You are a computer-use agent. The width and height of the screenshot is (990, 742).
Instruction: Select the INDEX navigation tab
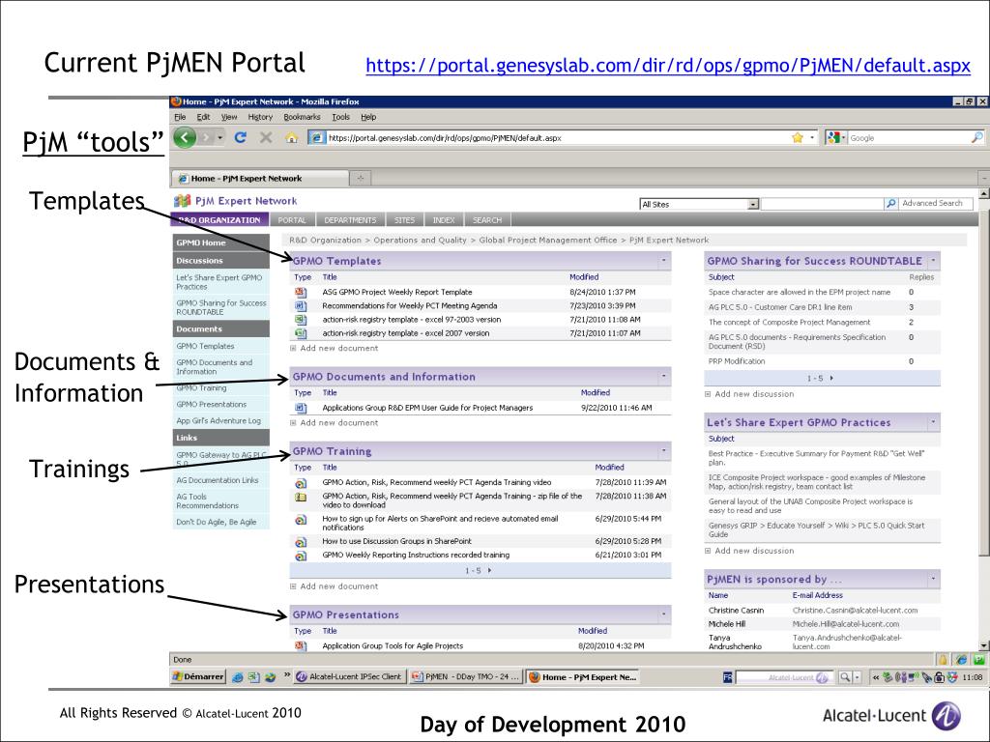pyautogui.click(x=443, y=220)
